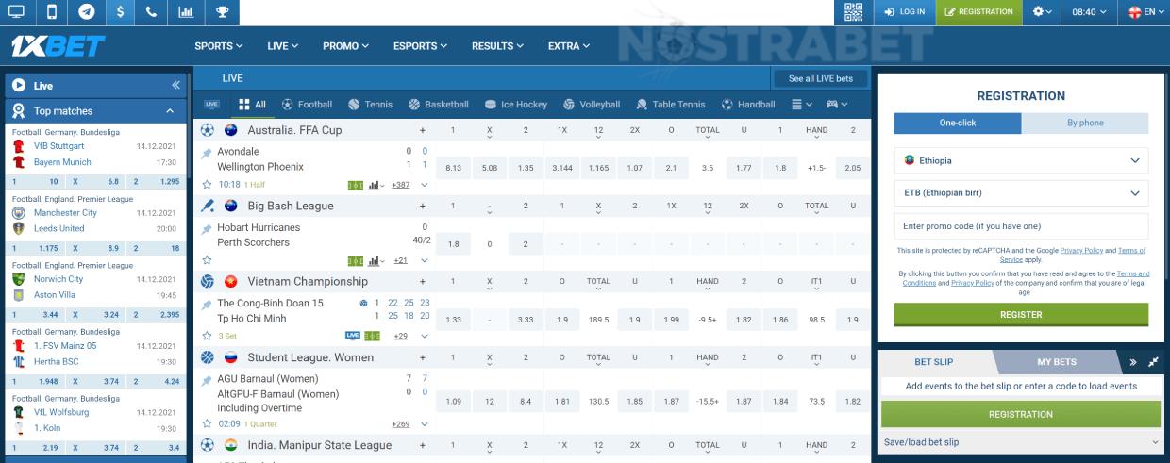The image size is (1170, 463).
Task: Expand markets for the Avondale match
Action: [425, 185]
